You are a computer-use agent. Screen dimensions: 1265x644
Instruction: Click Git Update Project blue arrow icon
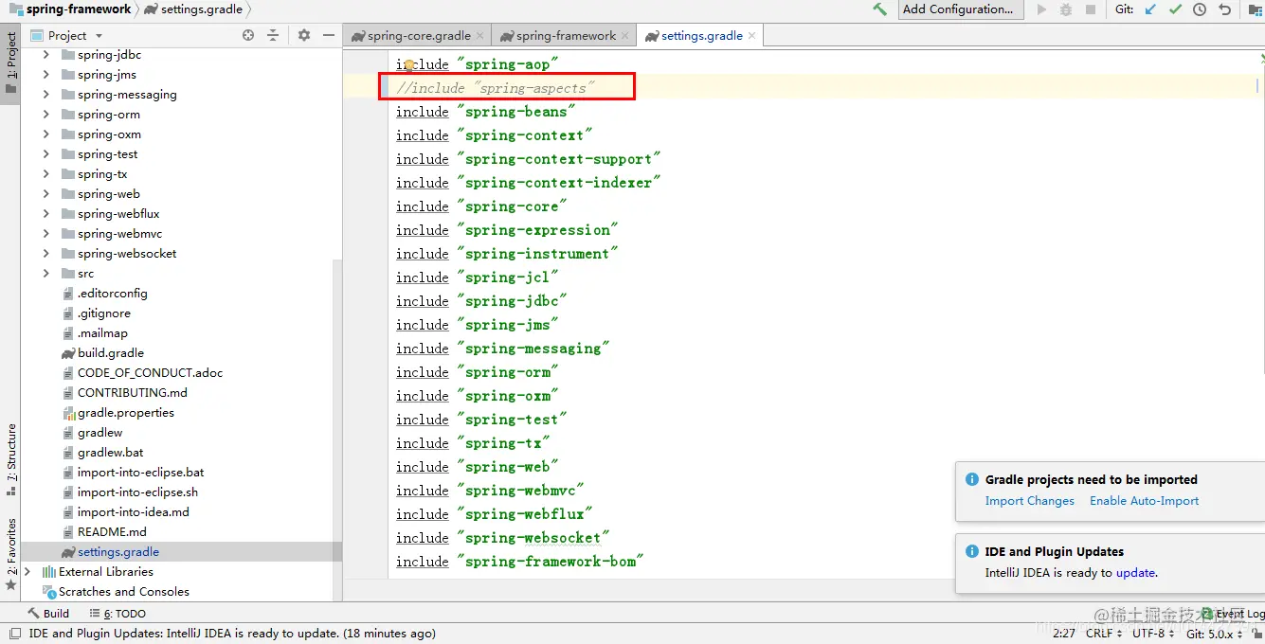point(1150,9)
